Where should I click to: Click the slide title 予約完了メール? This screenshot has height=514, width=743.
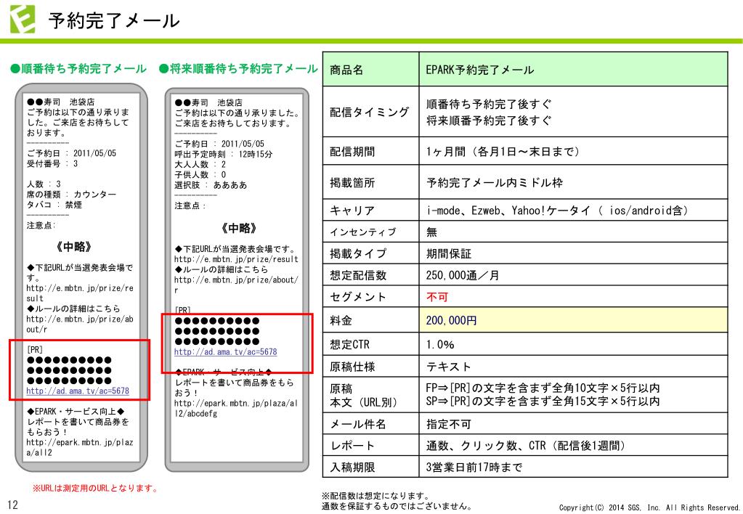(x=114, y=20)
